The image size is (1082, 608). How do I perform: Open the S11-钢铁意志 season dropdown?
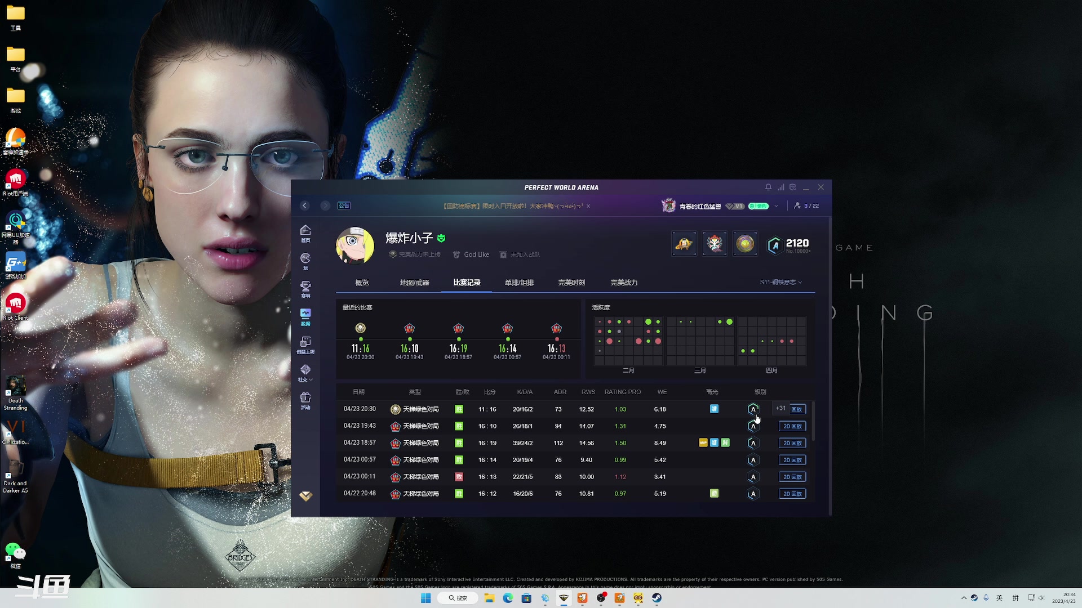tap(781, 282)
